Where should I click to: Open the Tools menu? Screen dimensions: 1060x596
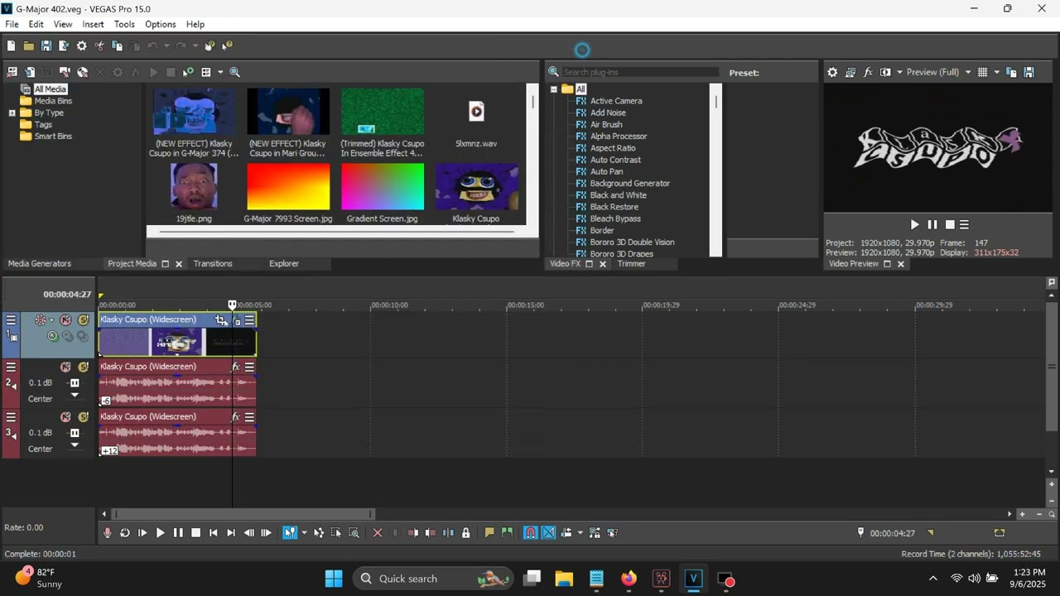click(x=124, y=24)
